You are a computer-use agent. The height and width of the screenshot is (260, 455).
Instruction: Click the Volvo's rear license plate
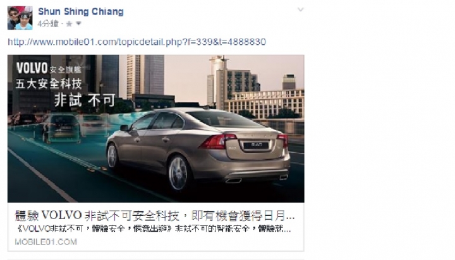point(256,145)
